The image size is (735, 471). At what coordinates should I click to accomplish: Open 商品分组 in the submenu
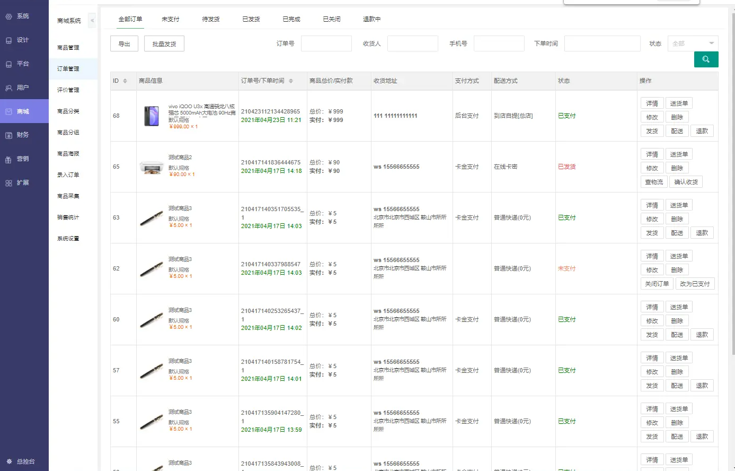pos(68,133)
